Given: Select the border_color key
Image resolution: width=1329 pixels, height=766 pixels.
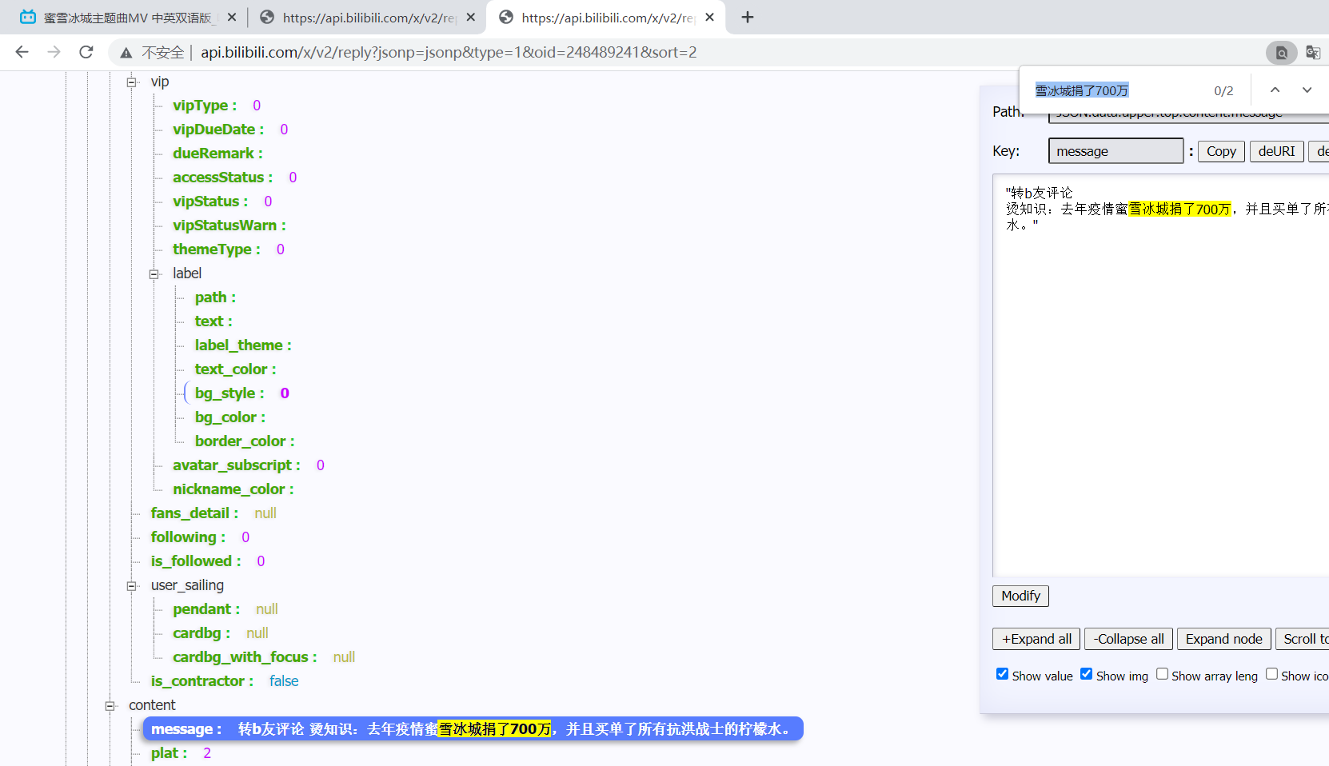Looking at the screenshot, I should click(x=245, y=441).
